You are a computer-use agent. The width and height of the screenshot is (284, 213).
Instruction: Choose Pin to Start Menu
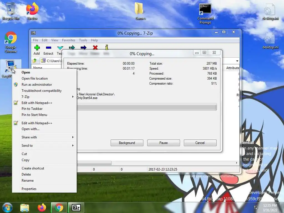(44, 115)
